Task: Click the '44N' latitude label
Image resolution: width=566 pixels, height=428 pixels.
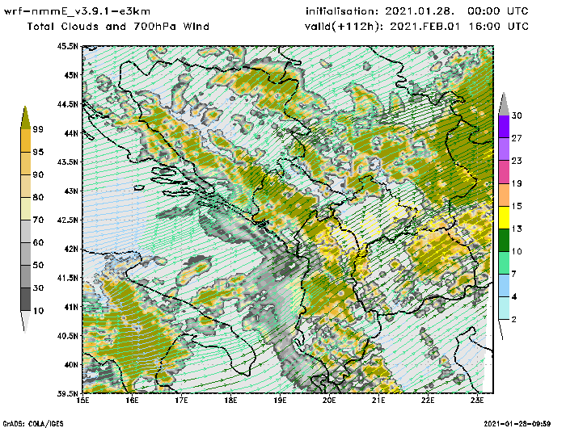Action: (70, 133)
